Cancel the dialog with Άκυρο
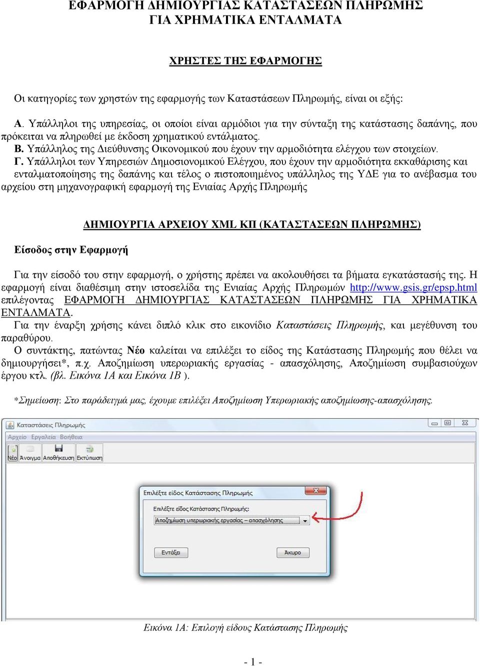The height and width of the screenshot is (666, 480). pyautogui.click(x=293, y=553)
